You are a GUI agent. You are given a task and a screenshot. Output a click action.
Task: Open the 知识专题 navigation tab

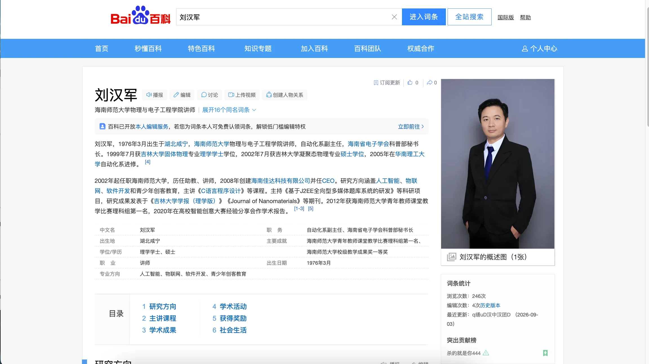(258, 49)
